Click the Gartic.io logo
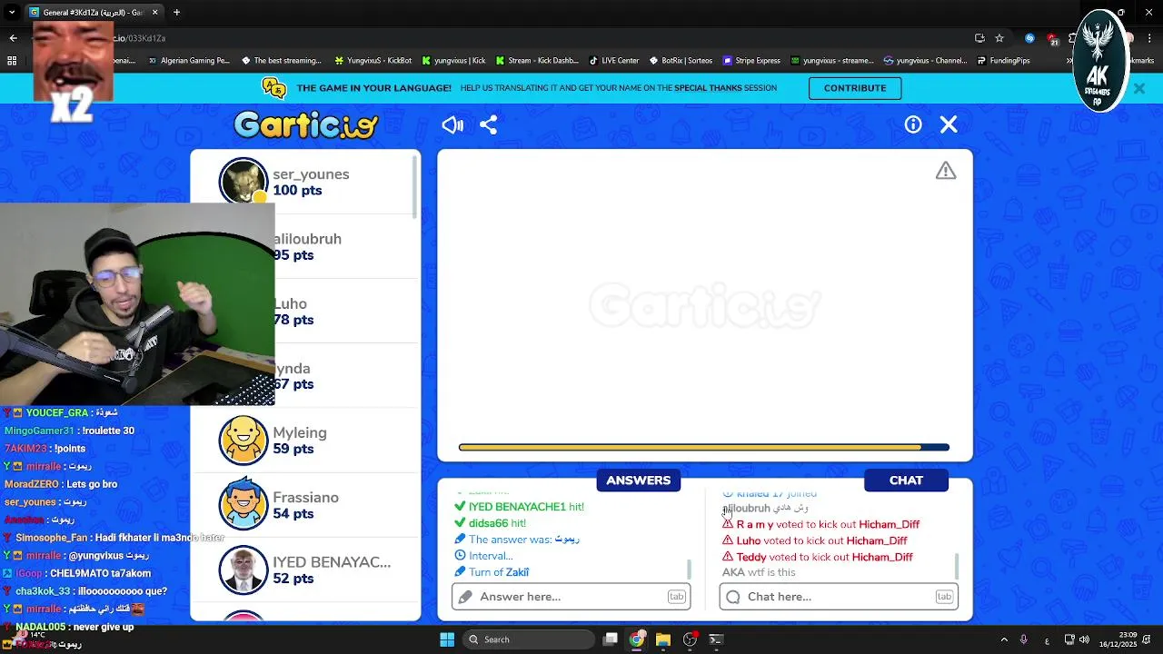This screenshot has width=1163, height=654. pos(305,124)
